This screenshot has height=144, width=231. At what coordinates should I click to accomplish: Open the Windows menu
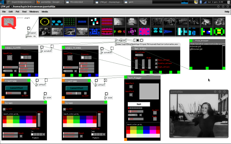(x=34, y=12)
